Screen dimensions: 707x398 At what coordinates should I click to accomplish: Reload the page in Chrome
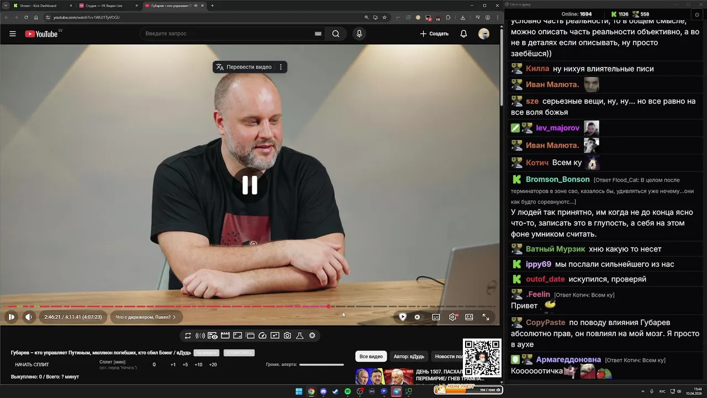click(x=26, y=17)
